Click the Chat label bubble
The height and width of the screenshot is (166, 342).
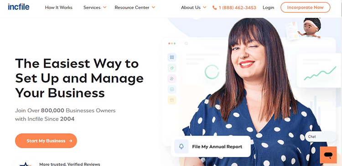point(321,136)
